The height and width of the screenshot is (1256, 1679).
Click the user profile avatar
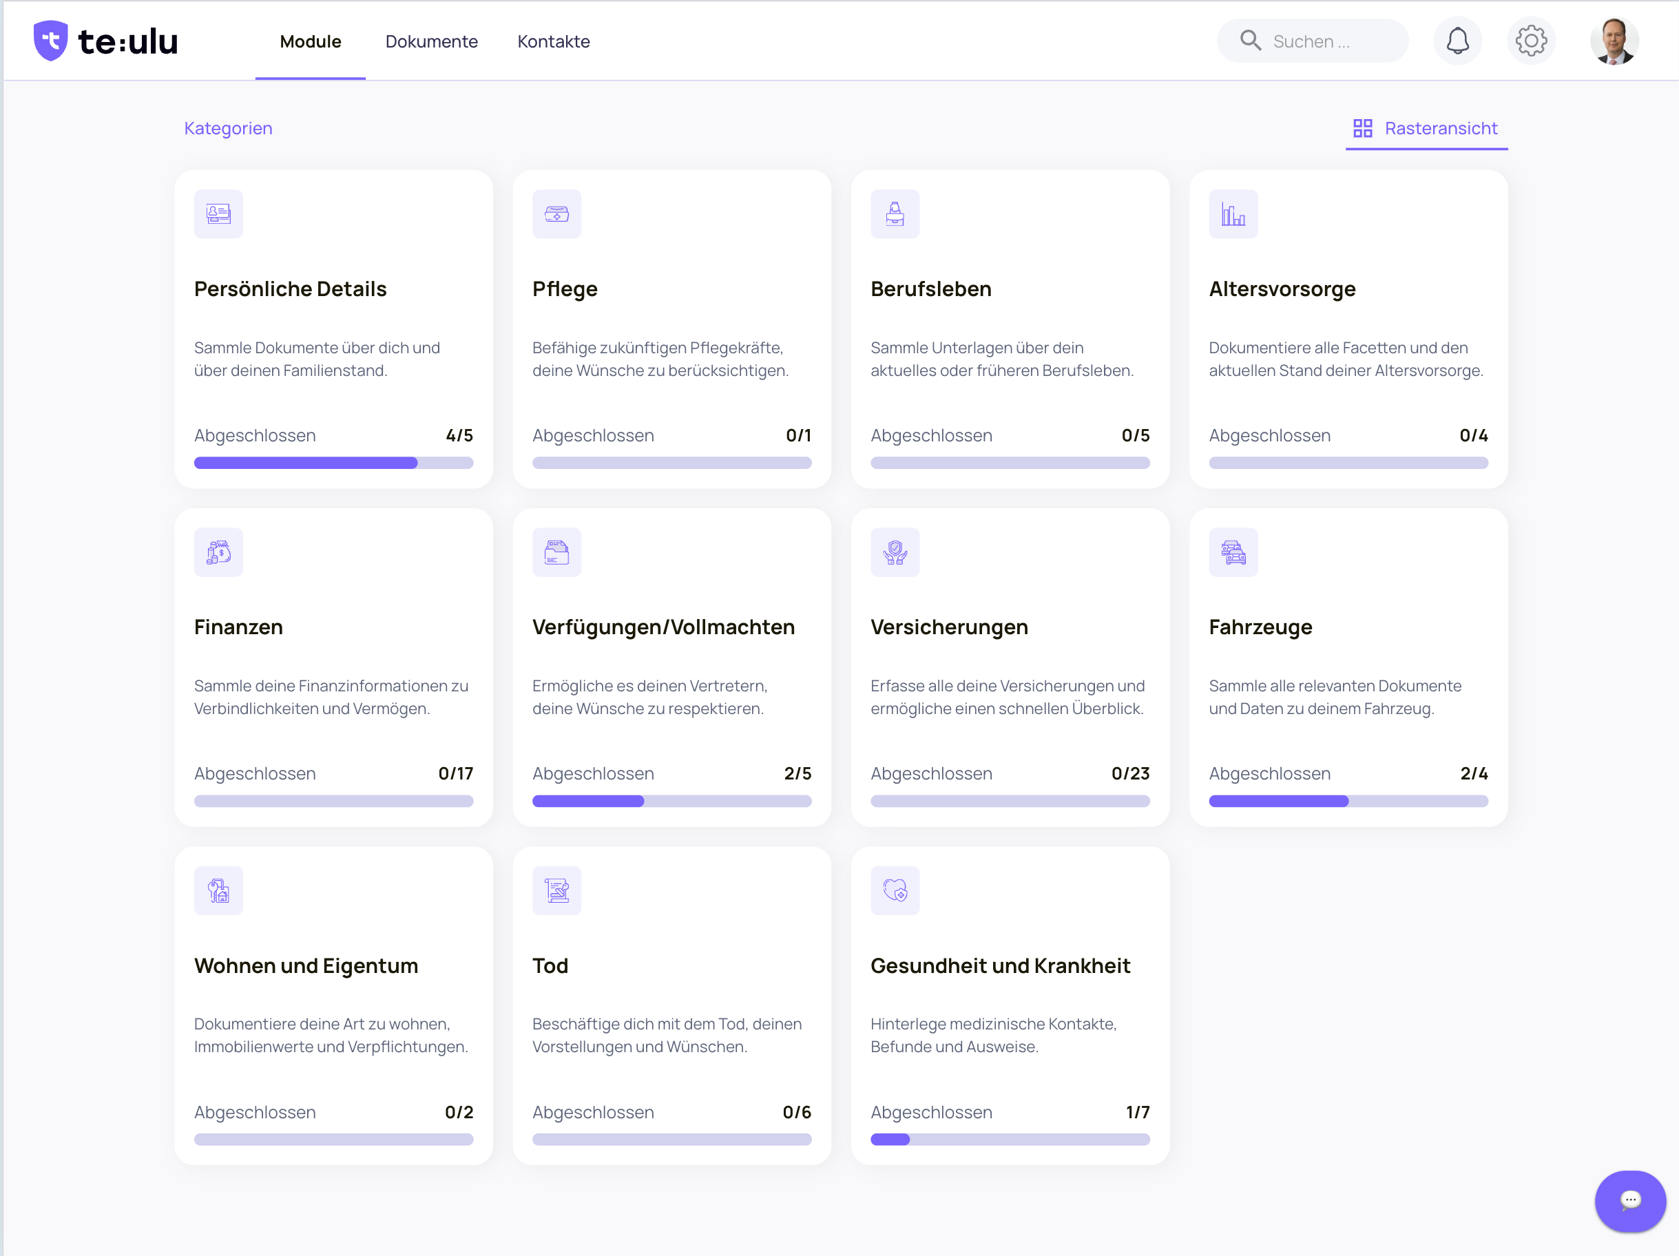click(1613, 41)
